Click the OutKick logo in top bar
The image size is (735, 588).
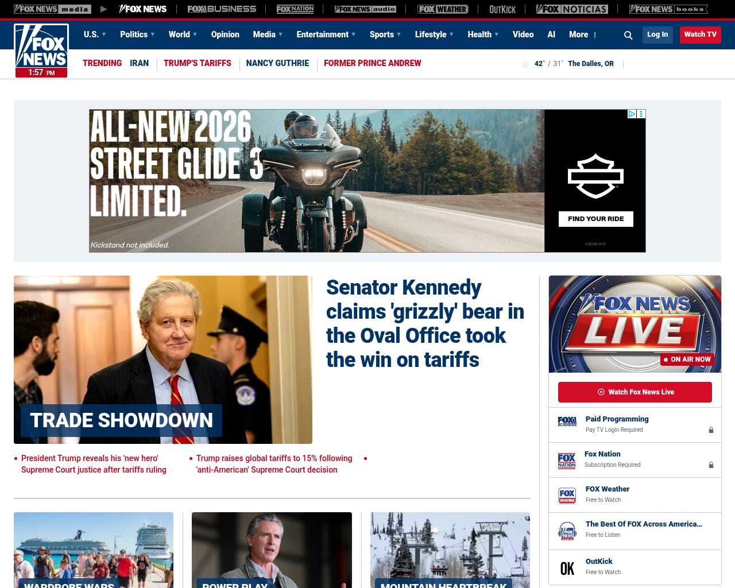pos(502,9)
